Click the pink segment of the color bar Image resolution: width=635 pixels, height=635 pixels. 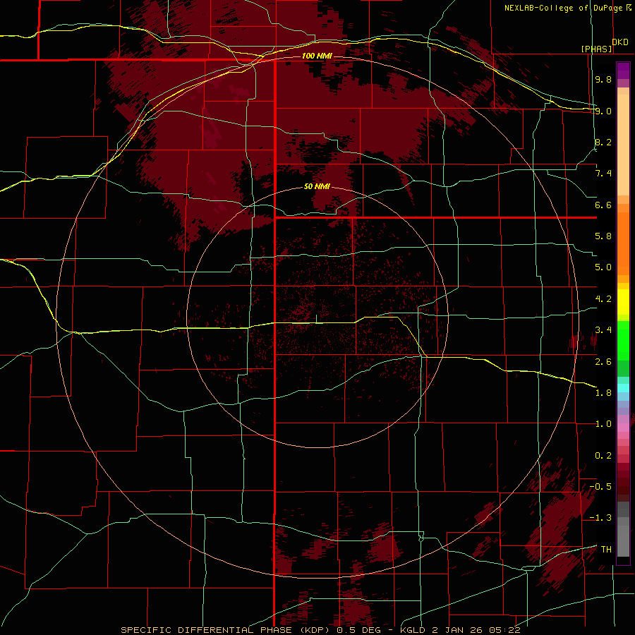click(623, 428)
